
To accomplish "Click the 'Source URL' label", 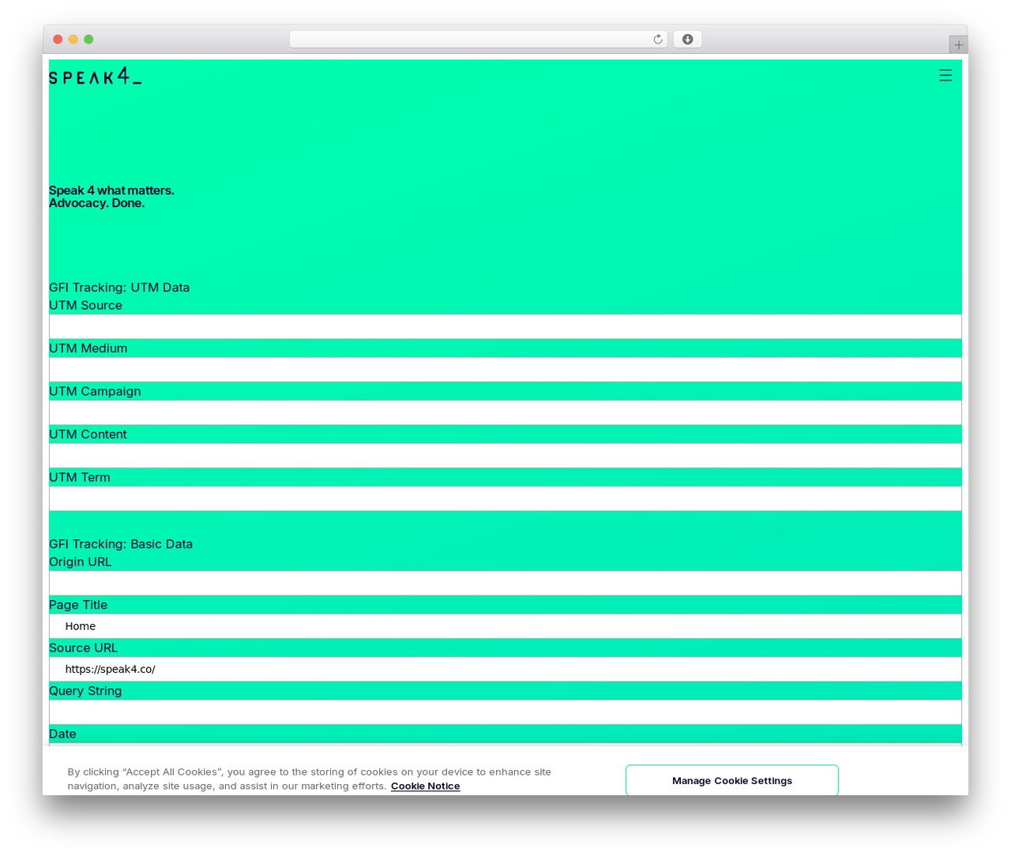I will [83, 648].
